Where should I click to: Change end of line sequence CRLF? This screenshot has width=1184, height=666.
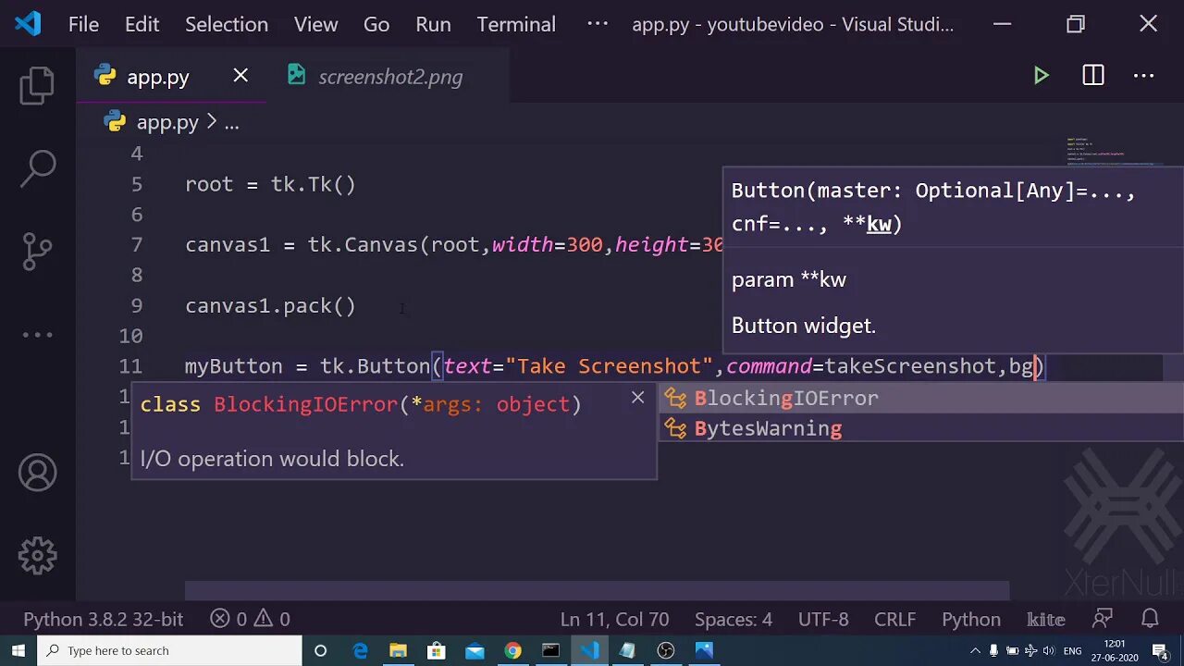pyautogui.click(x=895, y=619)
